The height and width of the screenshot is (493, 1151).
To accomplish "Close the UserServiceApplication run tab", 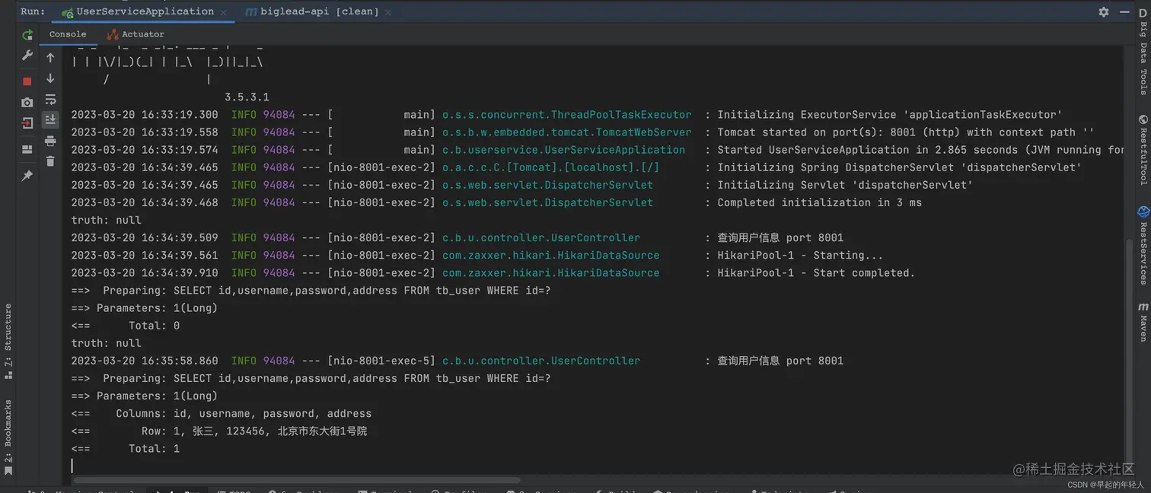I will pyautogui.click(x=223, y=12).
